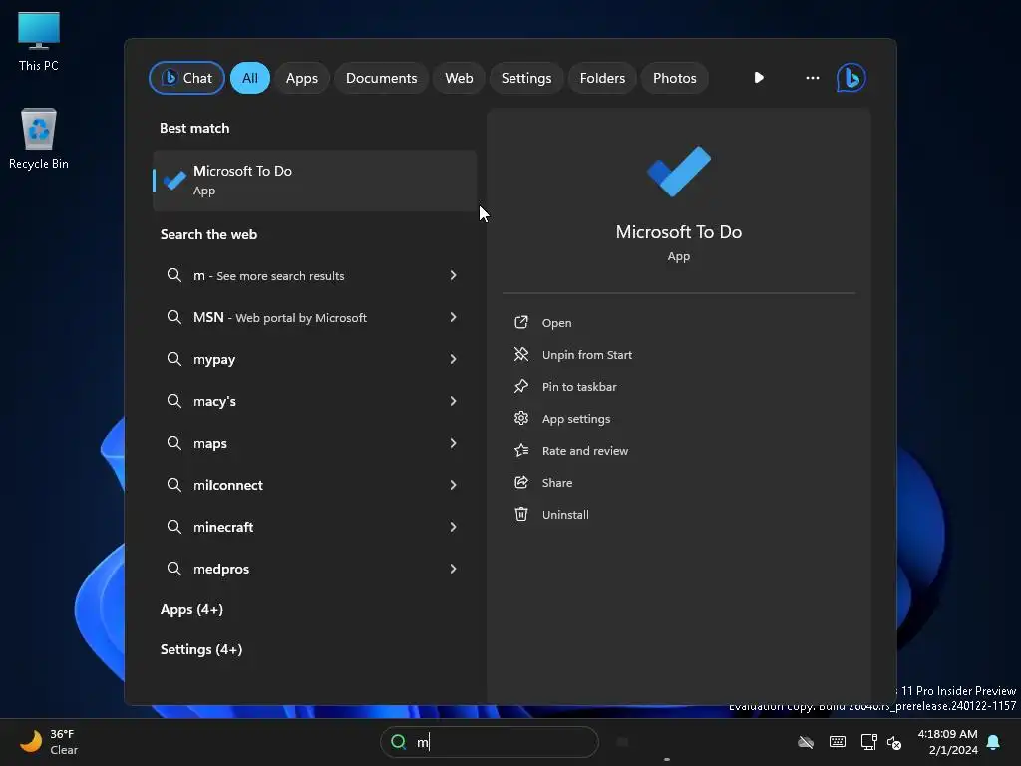1021x766 pixels.
Task: Expand the medpros suggestion arrow
Action: 453,569
